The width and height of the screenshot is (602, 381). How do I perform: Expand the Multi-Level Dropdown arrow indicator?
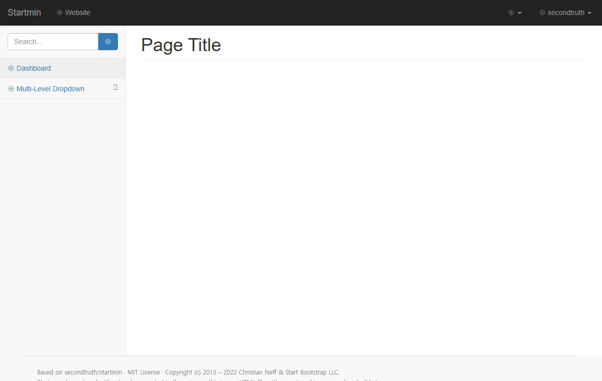[x=115, y=87]
